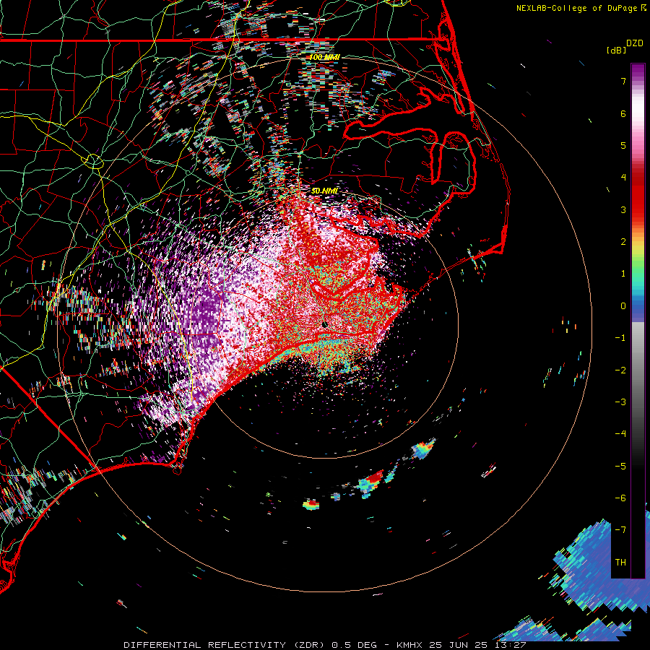Click the 13:27 timestamp
The image size is (650, 650).
pyautogui.click(x=509, y=645)
